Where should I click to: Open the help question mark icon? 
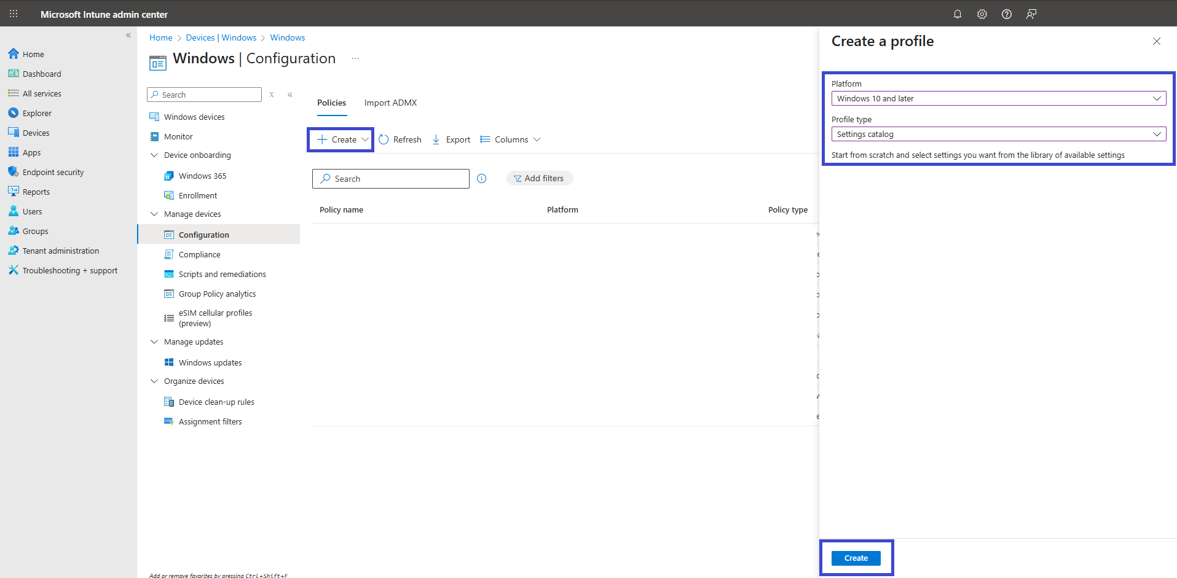(x=1007, y=14)
